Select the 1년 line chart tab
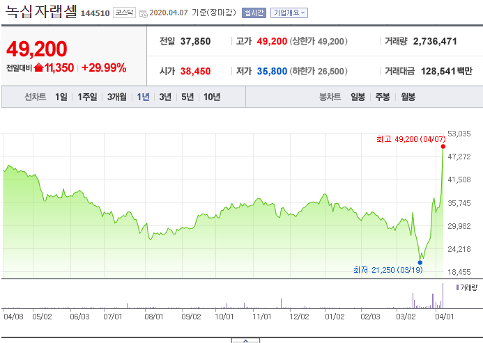This screenshot has width=483, height=343. click(143, 97)
